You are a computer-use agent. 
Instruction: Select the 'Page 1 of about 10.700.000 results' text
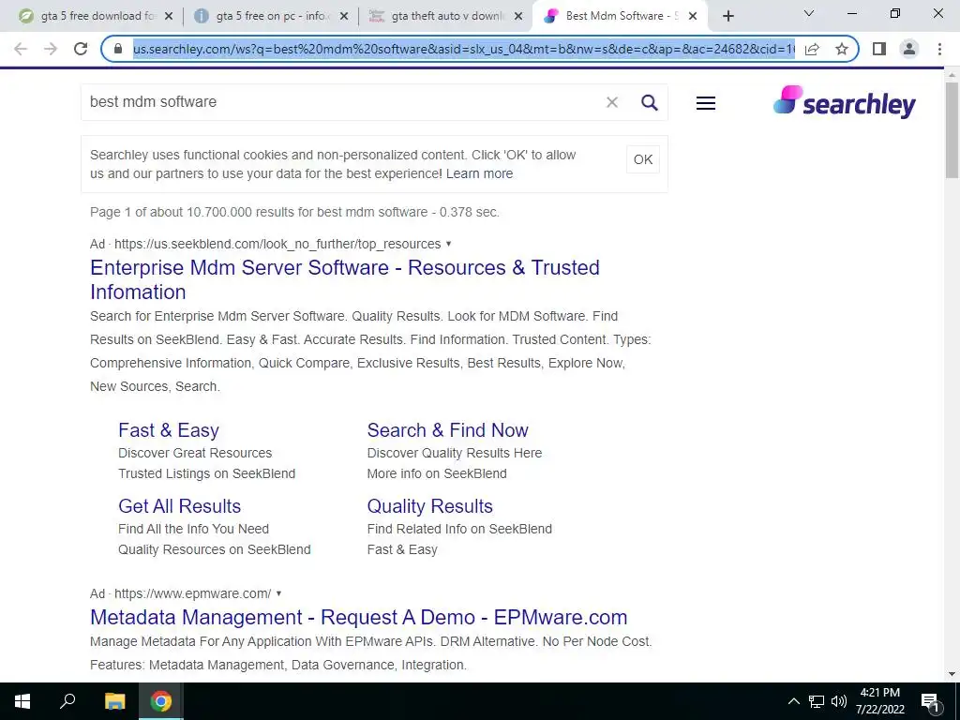(x=294, y=213)
